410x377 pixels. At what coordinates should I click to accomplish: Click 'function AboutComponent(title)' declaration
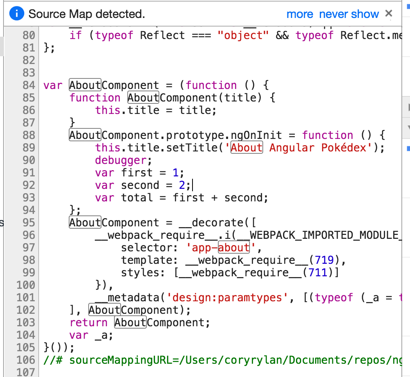pyautogui.click(x=166, y=98)
